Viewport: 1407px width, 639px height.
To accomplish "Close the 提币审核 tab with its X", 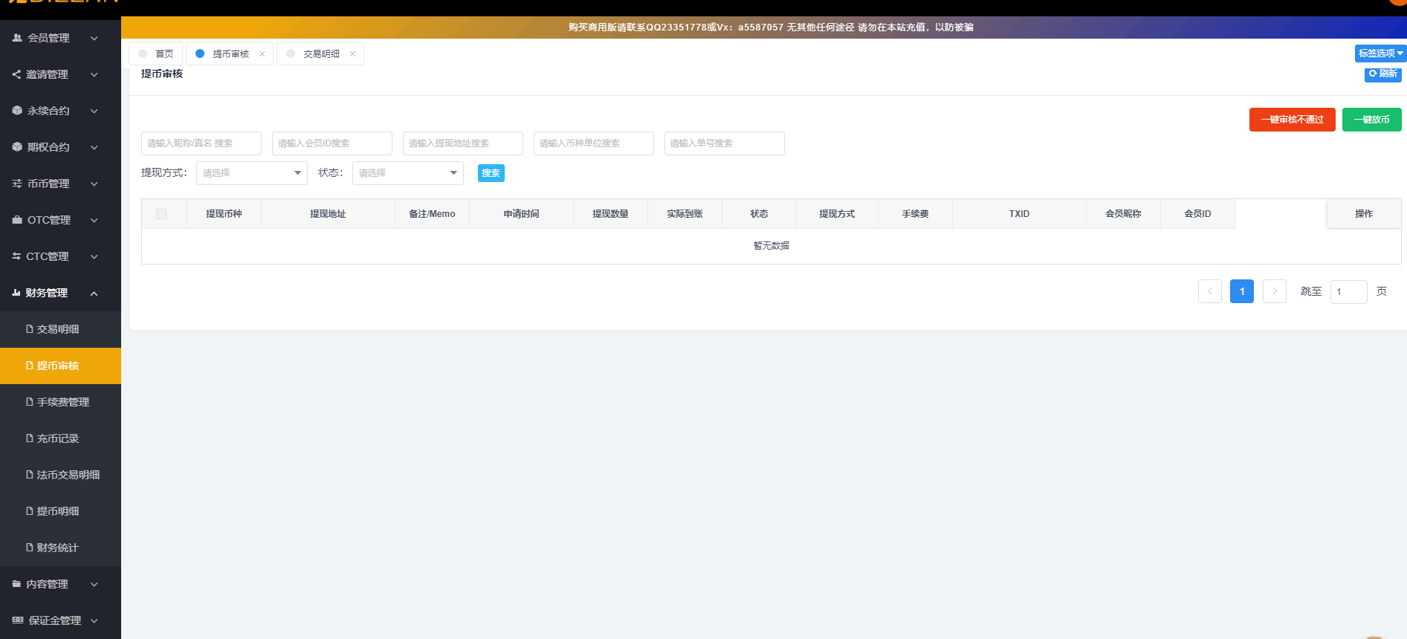I will 262,54.
